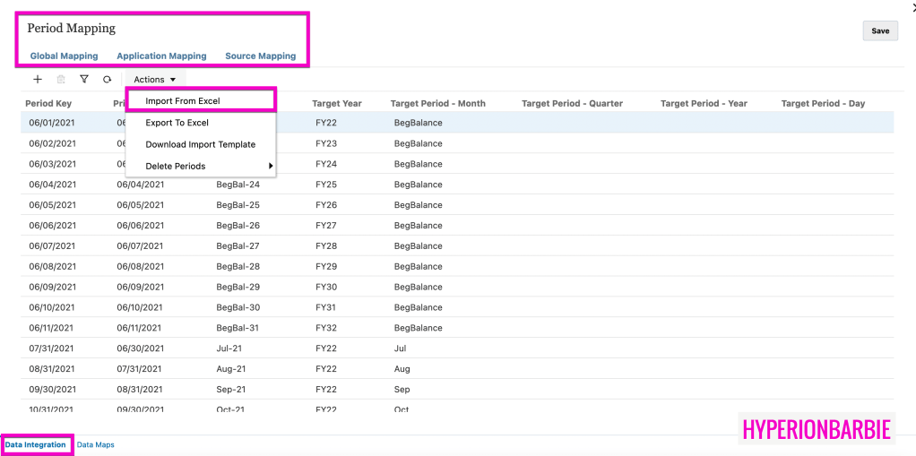Select Import From Excel menu option
This screenshot has height=456, width=916.
coord(183,101)
